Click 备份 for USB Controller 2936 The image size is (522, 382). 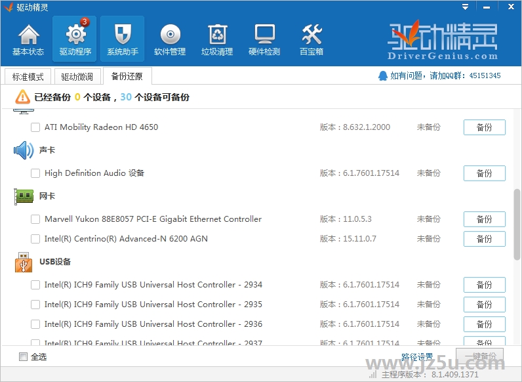click(485, 324)
